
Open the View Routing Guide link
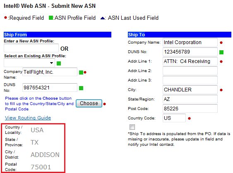click(28, 118)
